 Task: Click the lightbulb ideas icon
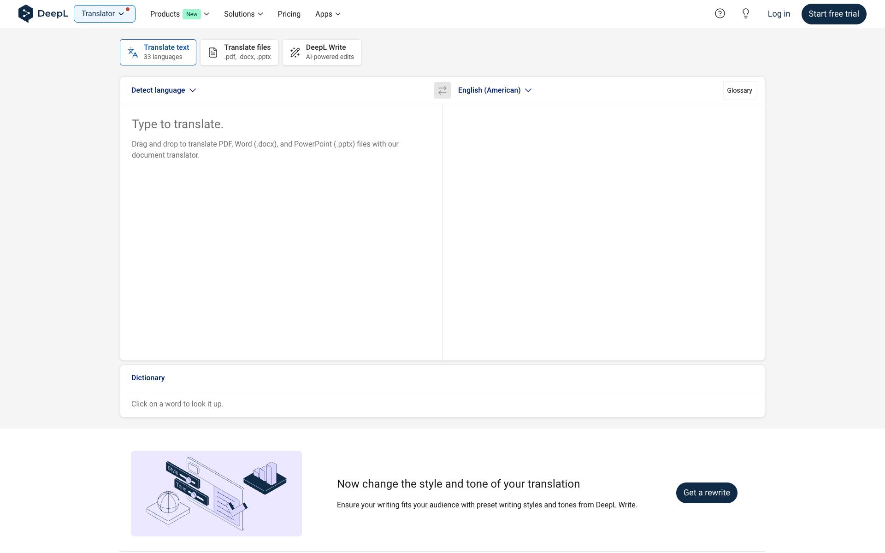(x=745, y=14)
